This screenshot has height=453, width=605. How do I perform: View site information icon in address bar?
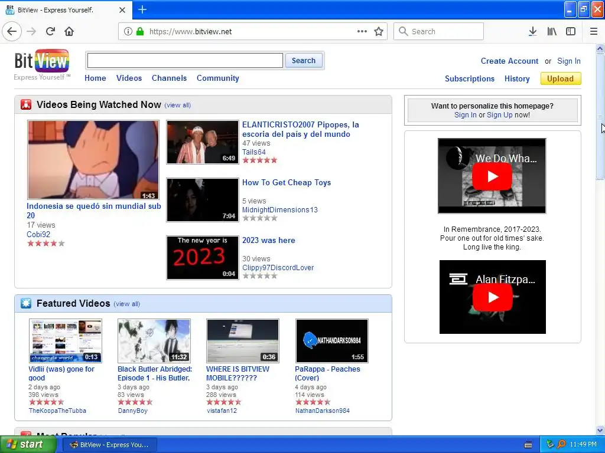coord(128,32)
